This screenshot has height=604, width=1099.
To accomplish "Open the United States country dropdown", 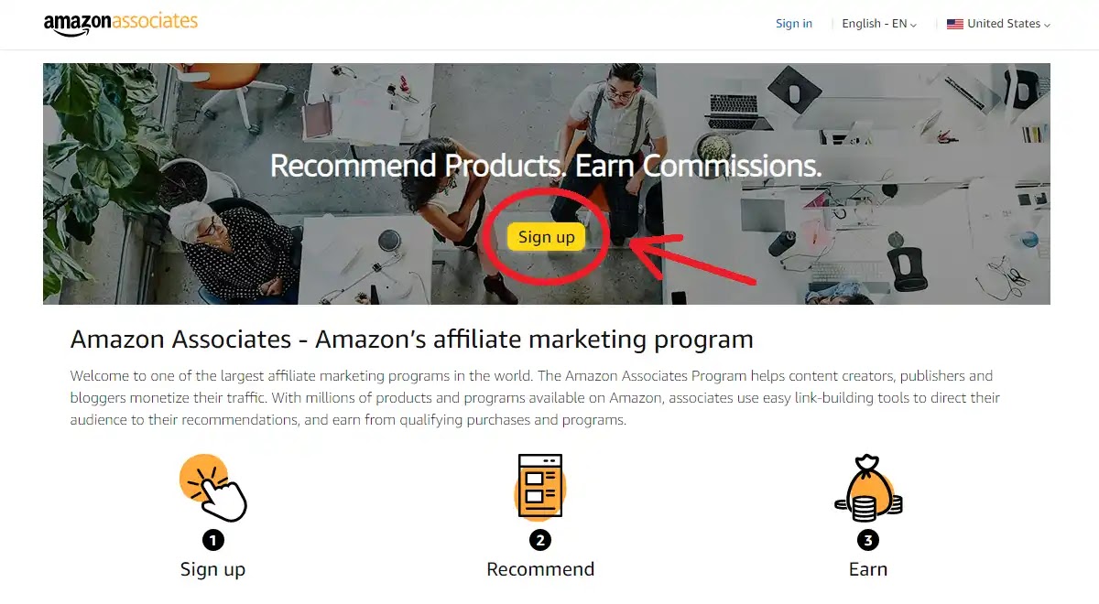I will tap(998, 24).
